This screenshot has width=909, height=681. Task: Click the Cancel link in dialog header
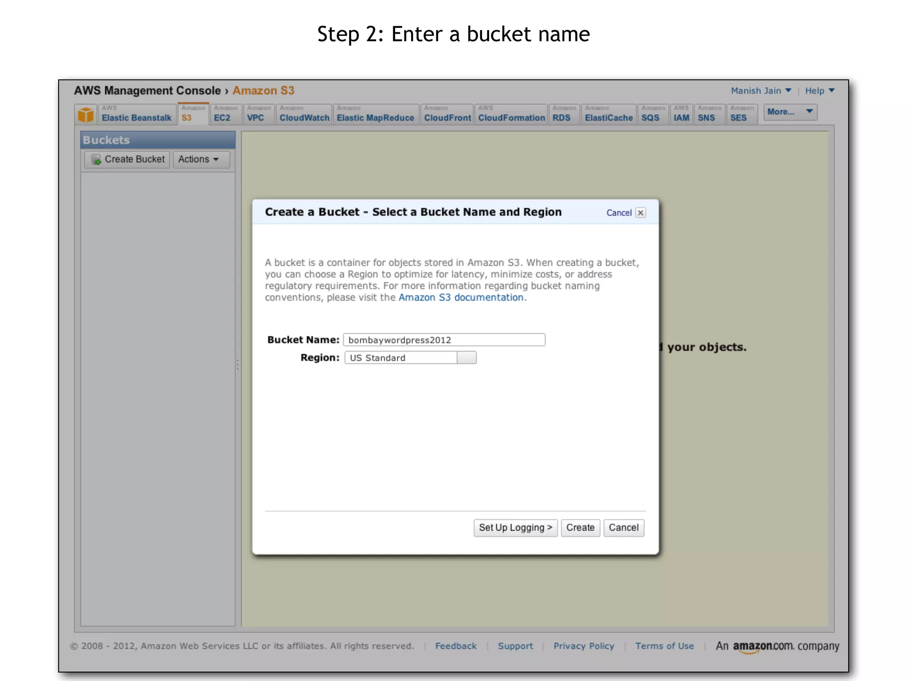point(619,213)
